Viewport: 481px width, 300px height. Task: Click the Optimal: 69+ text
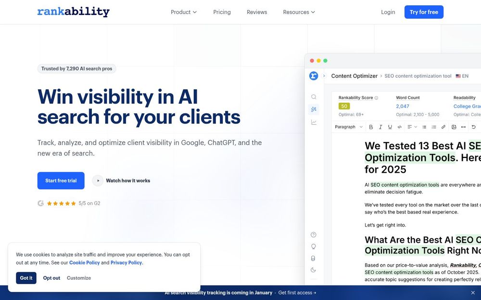(351, 115)
